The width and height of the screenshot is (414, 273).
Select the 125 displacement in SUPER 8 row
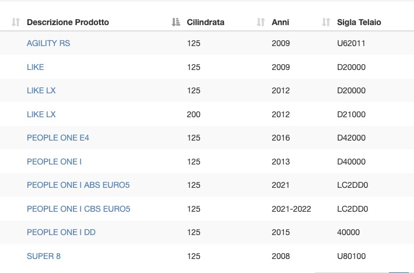click(x=194, y=256)
